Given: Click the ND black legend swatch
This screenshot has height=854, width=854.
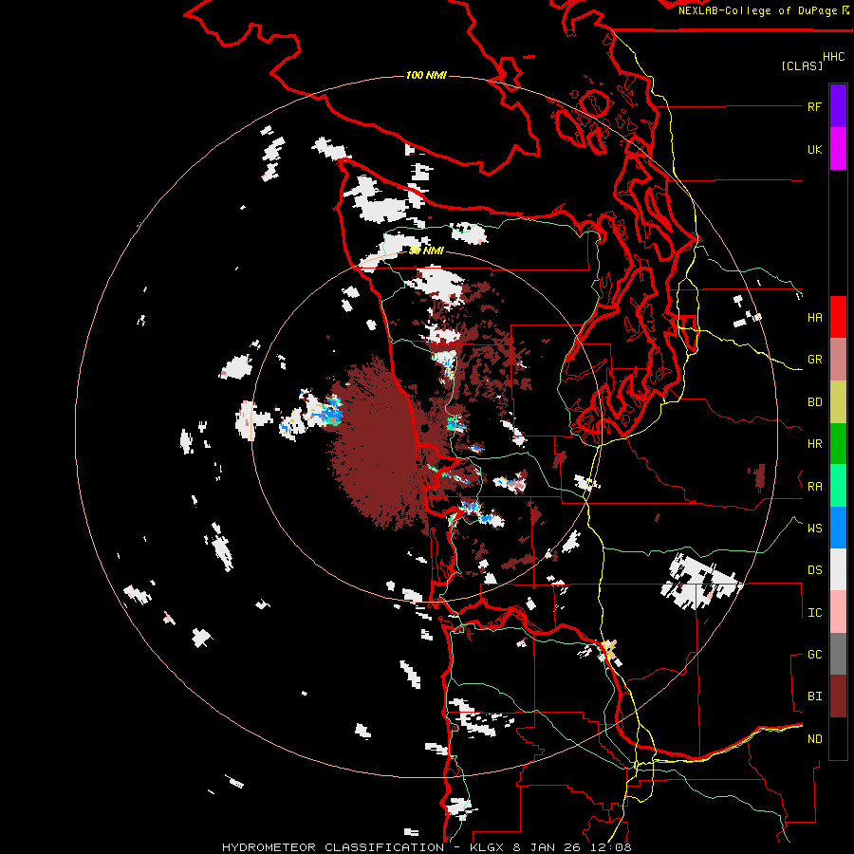Looking at the screenshot, I should pos(838,738).
